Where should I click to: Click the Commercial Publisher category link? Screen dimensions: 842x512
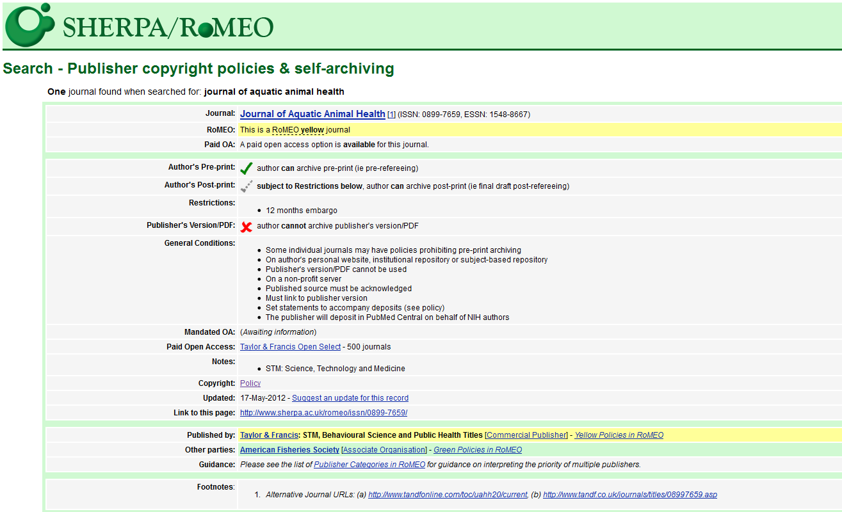(526, 435)
